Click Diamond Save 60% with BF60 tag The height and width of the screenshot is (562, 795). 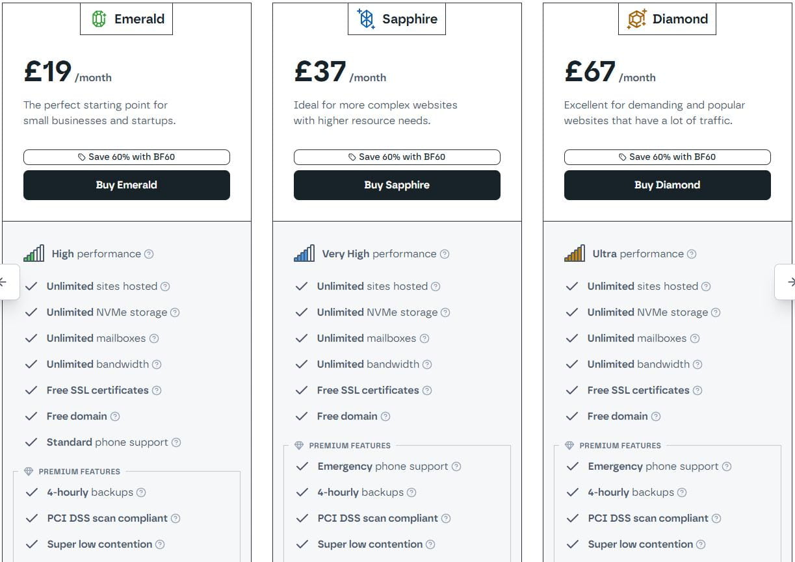tap(667, 157)
